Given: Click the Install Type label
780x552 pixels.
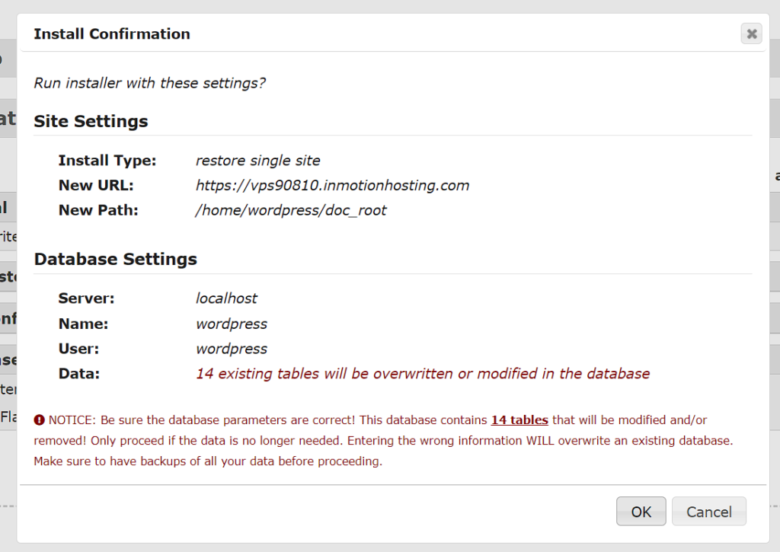Looking at the screenshot, I should click(x=107, y=161).
